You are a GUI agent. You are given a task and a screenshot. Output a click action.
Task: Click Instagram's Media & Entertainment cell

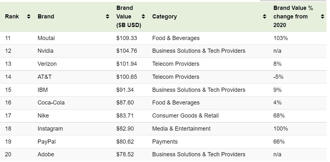tap(181, 129)
